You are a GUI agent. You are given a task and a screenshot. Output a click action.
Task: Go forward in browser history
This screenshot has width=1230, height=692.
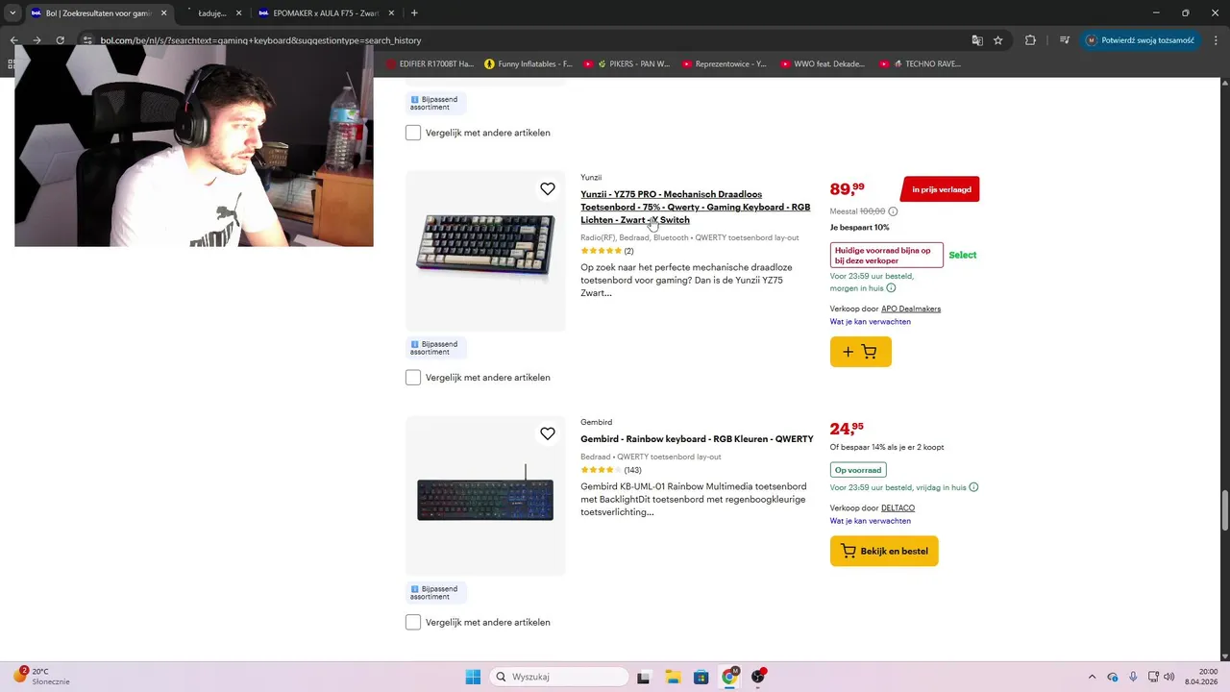37,40
